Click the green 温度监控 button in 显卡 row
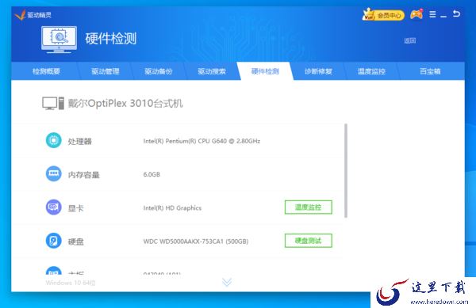476x308 pixels. point(309,207)
